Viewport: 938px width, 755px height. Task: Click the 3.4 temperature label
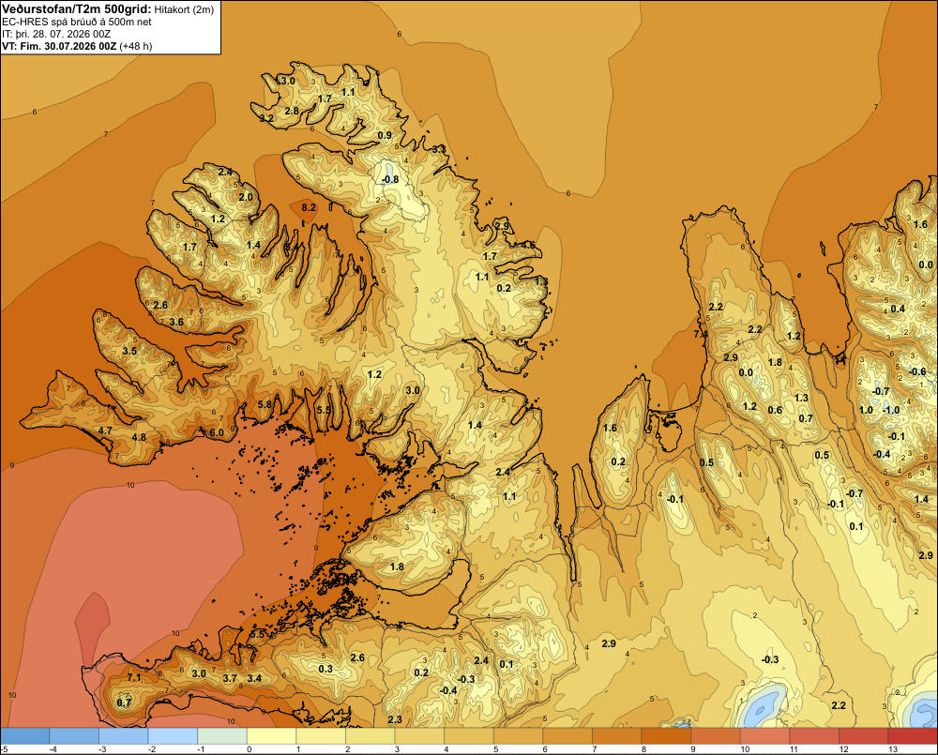tap(254, 678)
